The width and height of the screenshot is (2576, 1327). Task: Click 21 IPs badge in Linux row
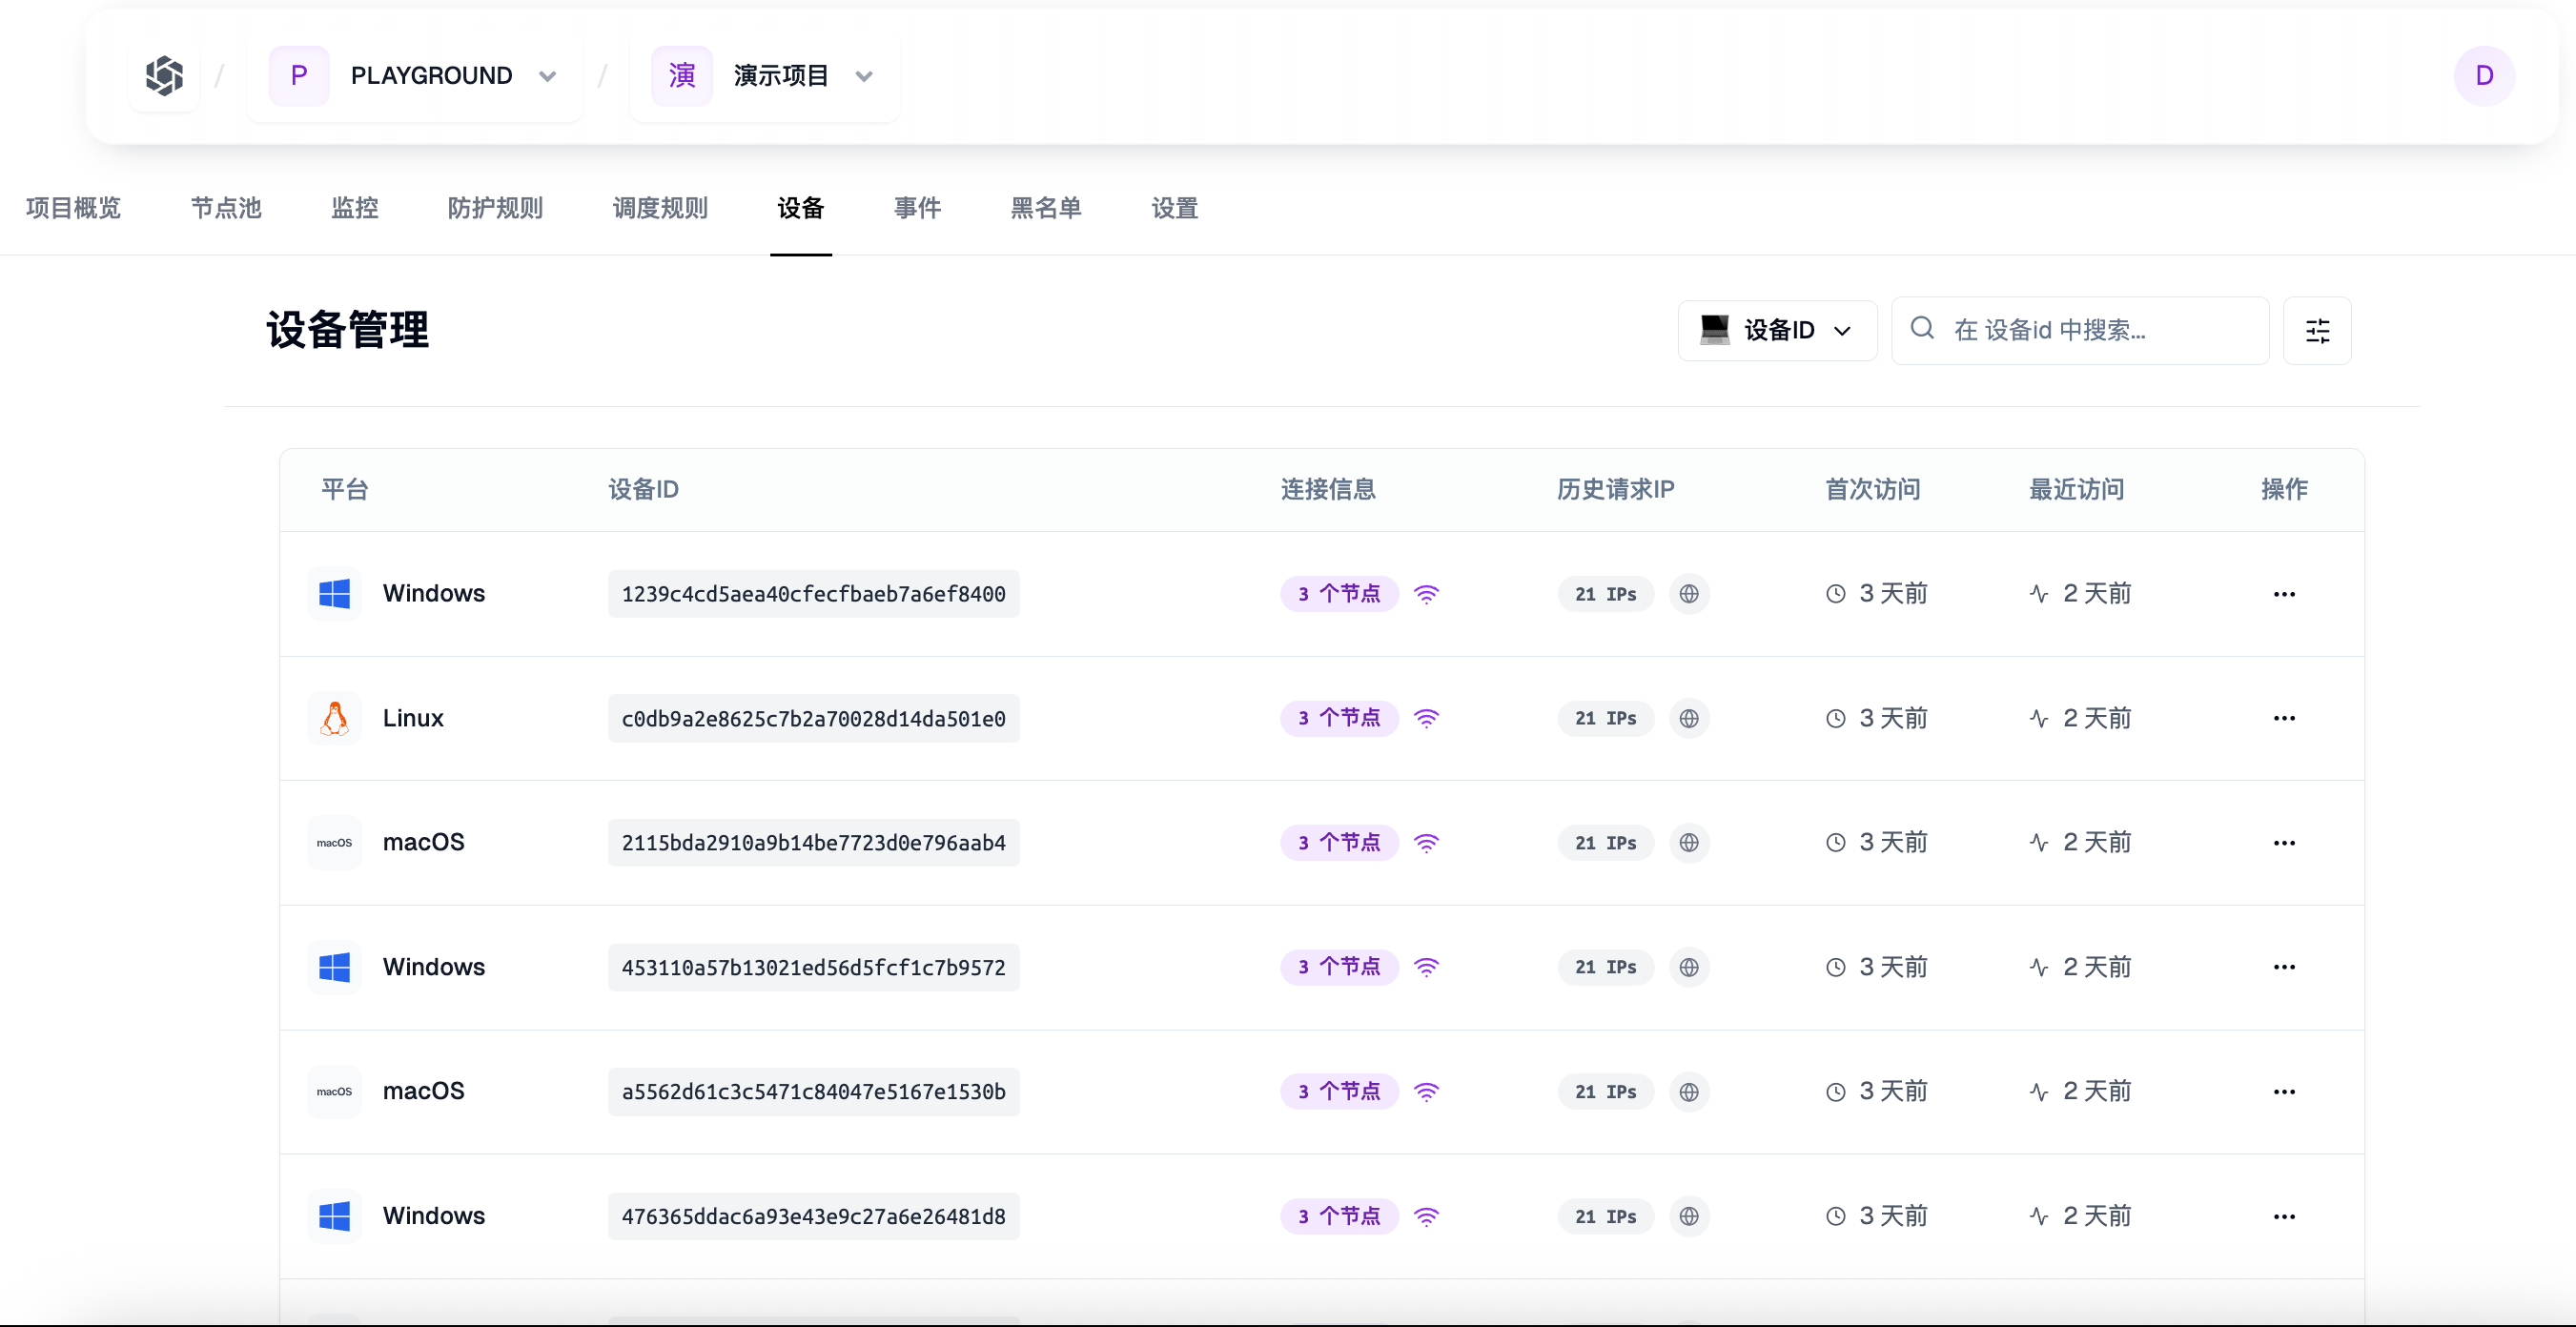click(x=1605, y=718)
